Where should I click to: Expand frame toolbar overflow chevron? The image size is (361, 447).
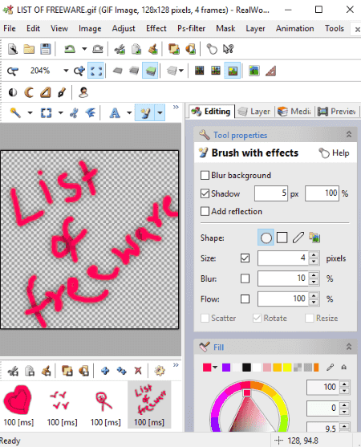coord(176,365)
